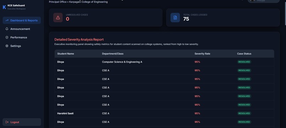This screenshot has width=286, height=128.
Task: Click the KCE SafeGuard title
Action: coord(16,5)
